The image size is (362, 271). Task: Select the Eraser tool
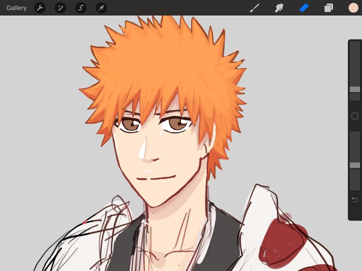point(304,8)
